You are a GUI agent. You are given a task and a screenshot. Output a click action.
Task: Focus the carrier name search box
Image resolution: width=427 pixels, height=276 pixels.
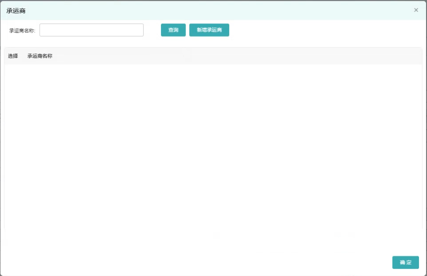[x=91, y=30]
